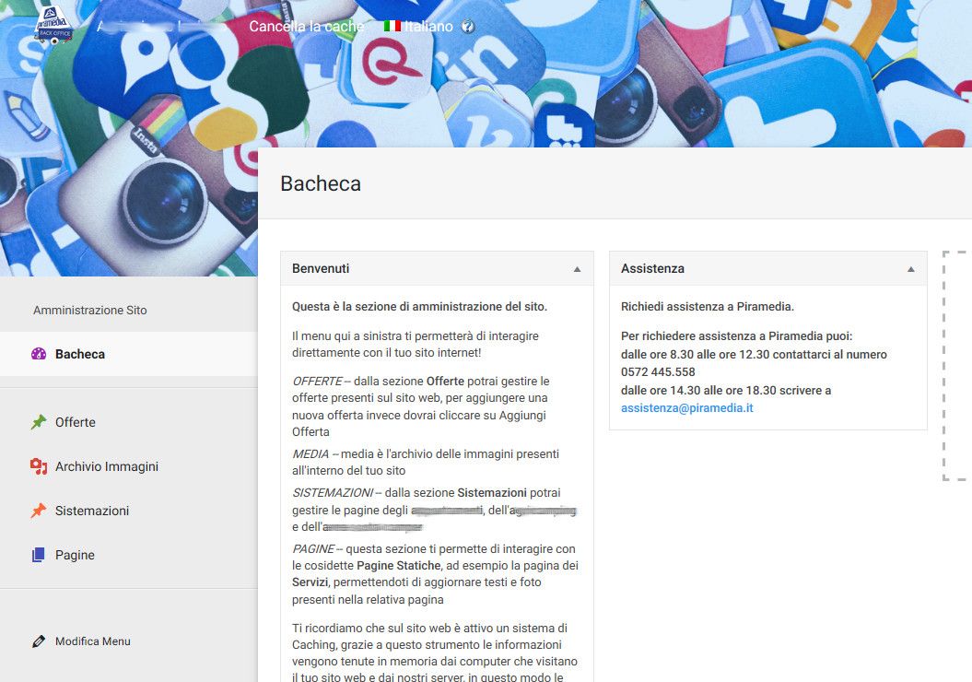This screenshot has width=972, height=682.
Task: Click the Italian flag icon
Action: tap(392, 26)
